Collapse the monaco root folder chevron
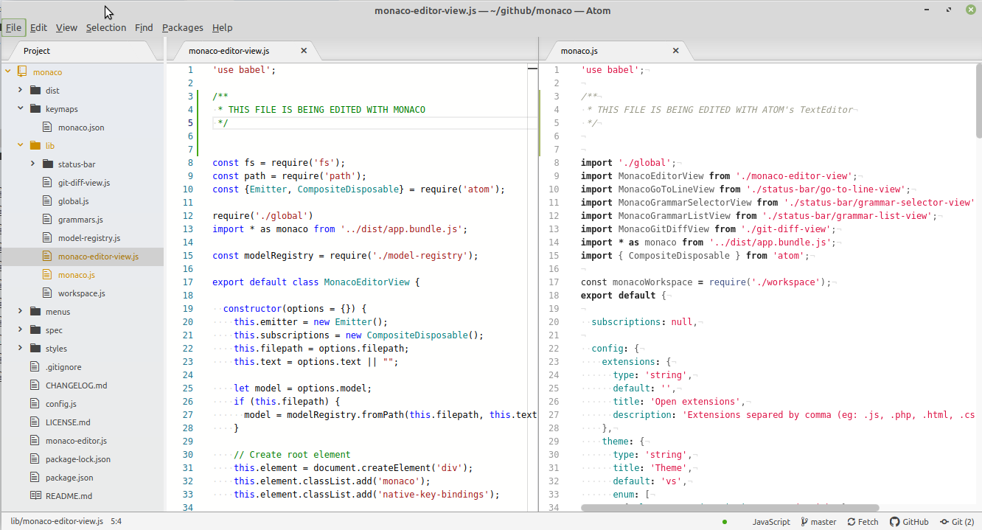 [x=7, y=72]
